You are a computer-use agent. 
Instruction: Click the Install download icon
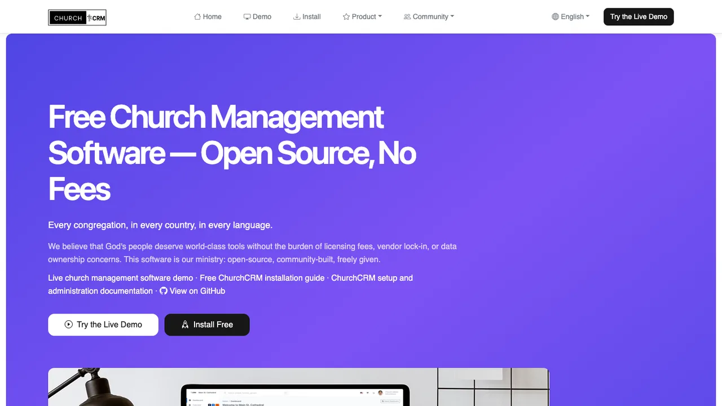click(x=297, y=17)
